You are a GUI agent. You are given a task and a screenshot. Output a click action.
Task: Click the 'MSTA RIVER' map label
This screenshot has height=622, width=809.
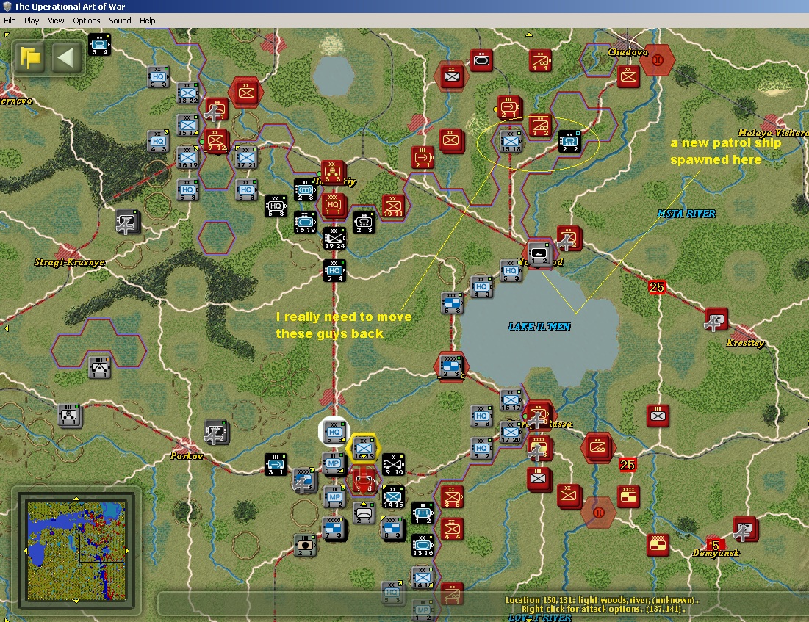tap(687, 214)
